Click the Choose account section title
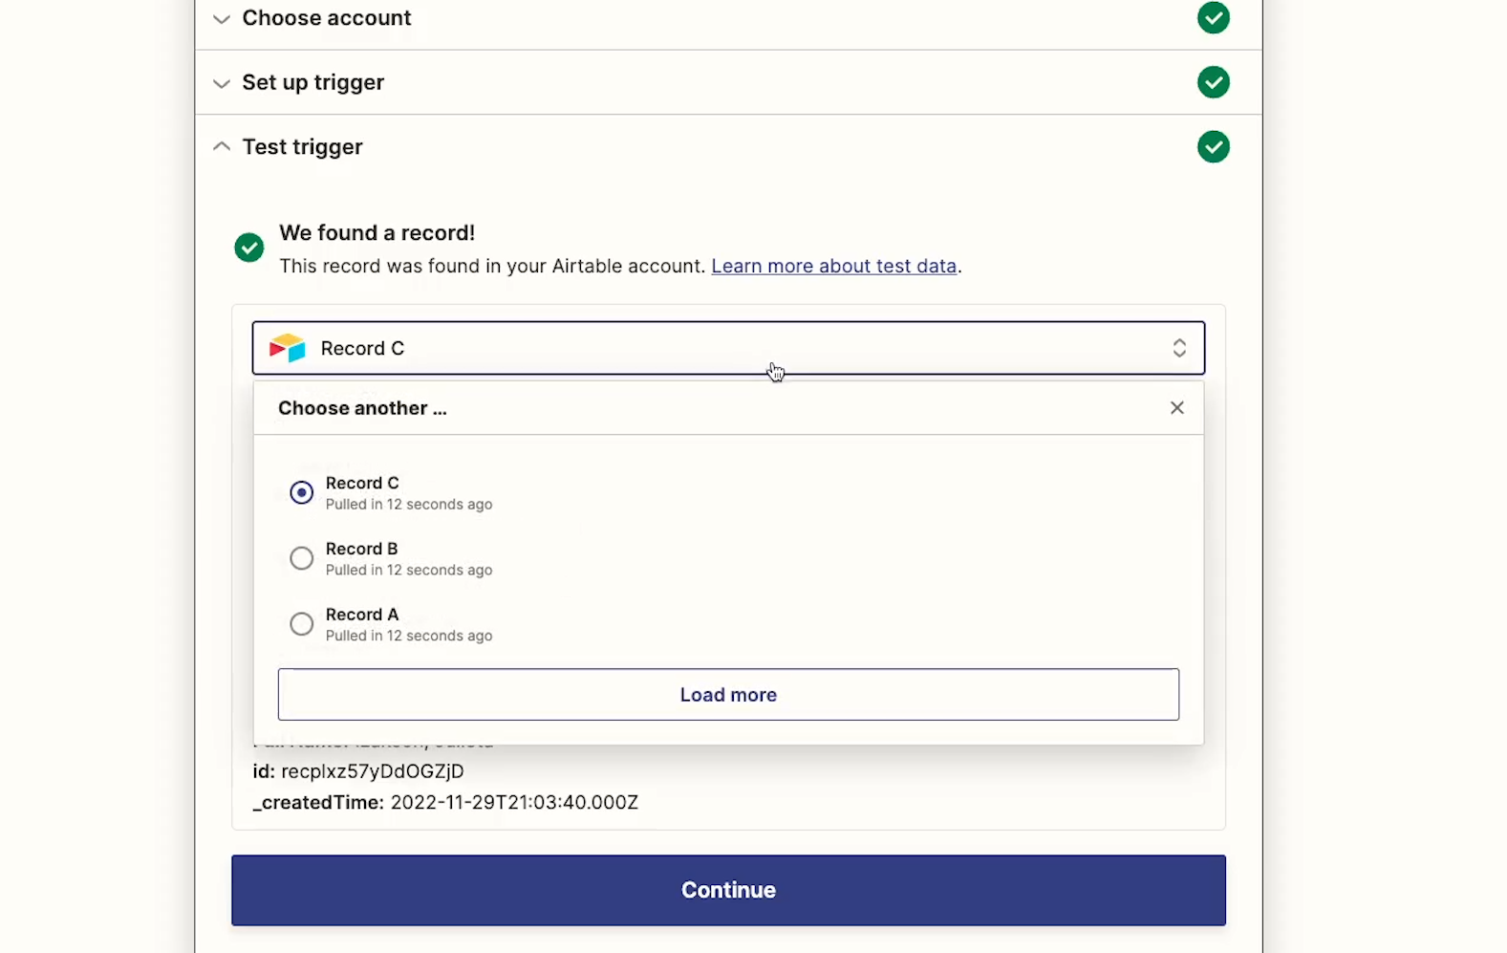The image size is (1507, 953). (326, 18)
